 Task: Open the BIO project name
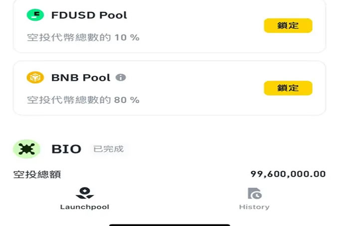pos(66,149)
